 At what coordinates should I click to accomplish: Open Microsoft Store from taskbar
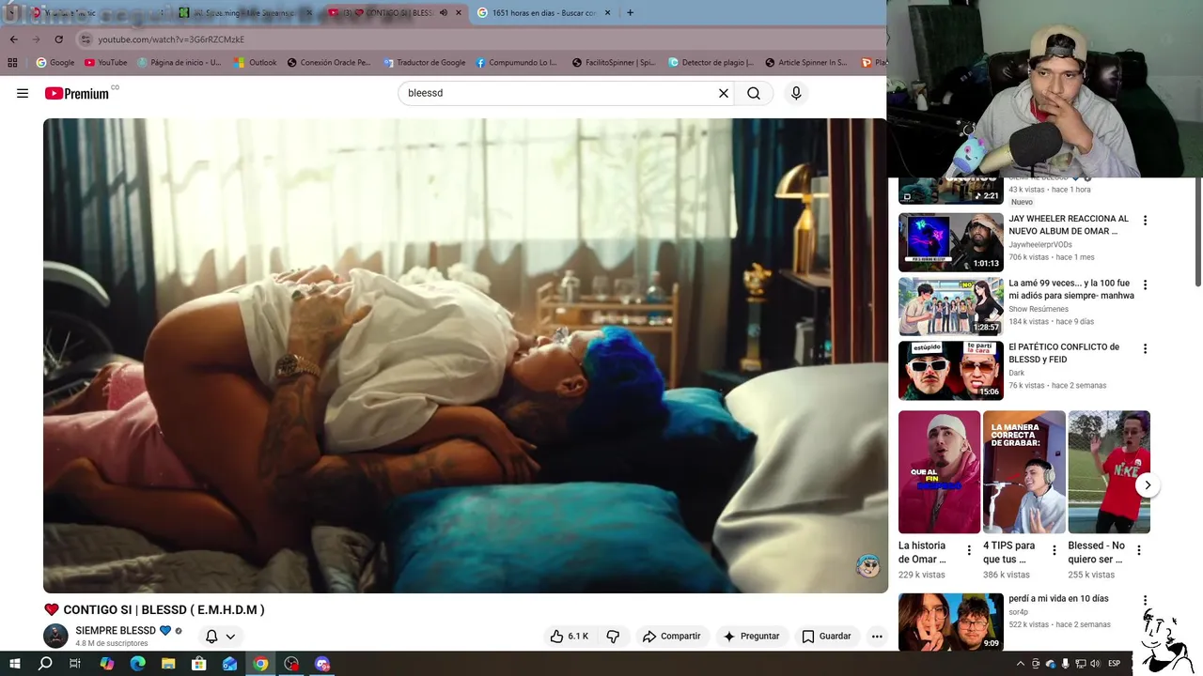click(199, 664)
